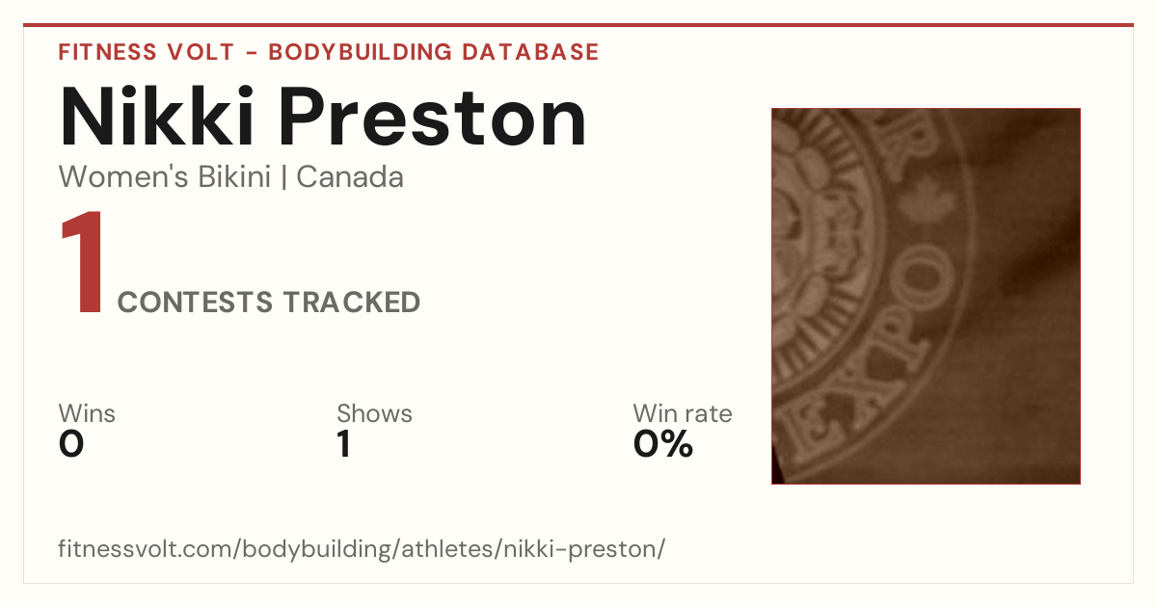Image resolution: width=1157 pixels, height=607 pixels.
Task: Click the Wins label
Action: point(87,414)
